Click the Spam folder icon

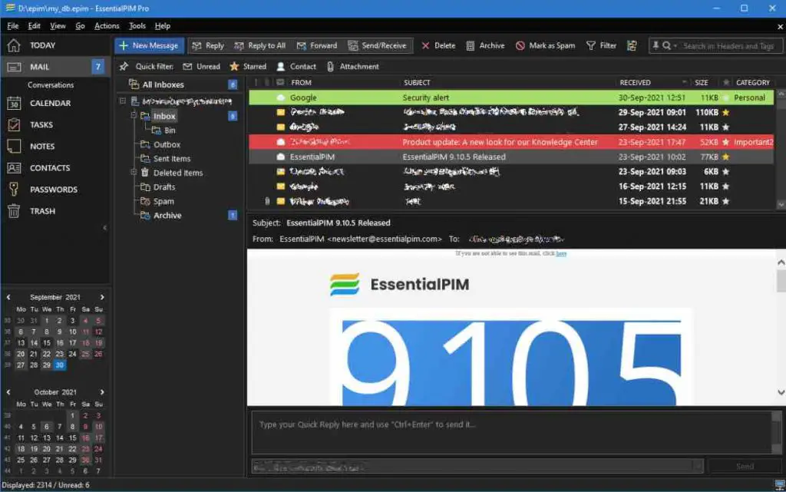coord(145,201)
